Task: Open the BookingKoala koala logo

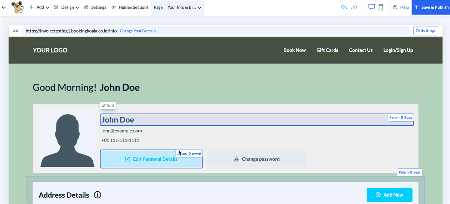Action: click(17, 7)
